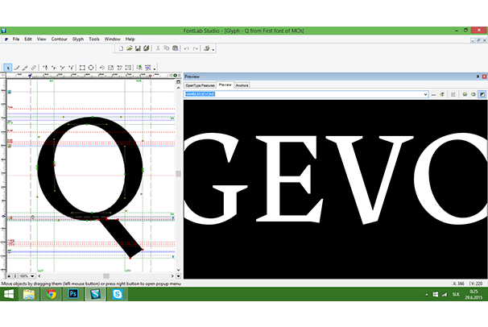Pick the Ellipse drawing tool

(90, 67)
